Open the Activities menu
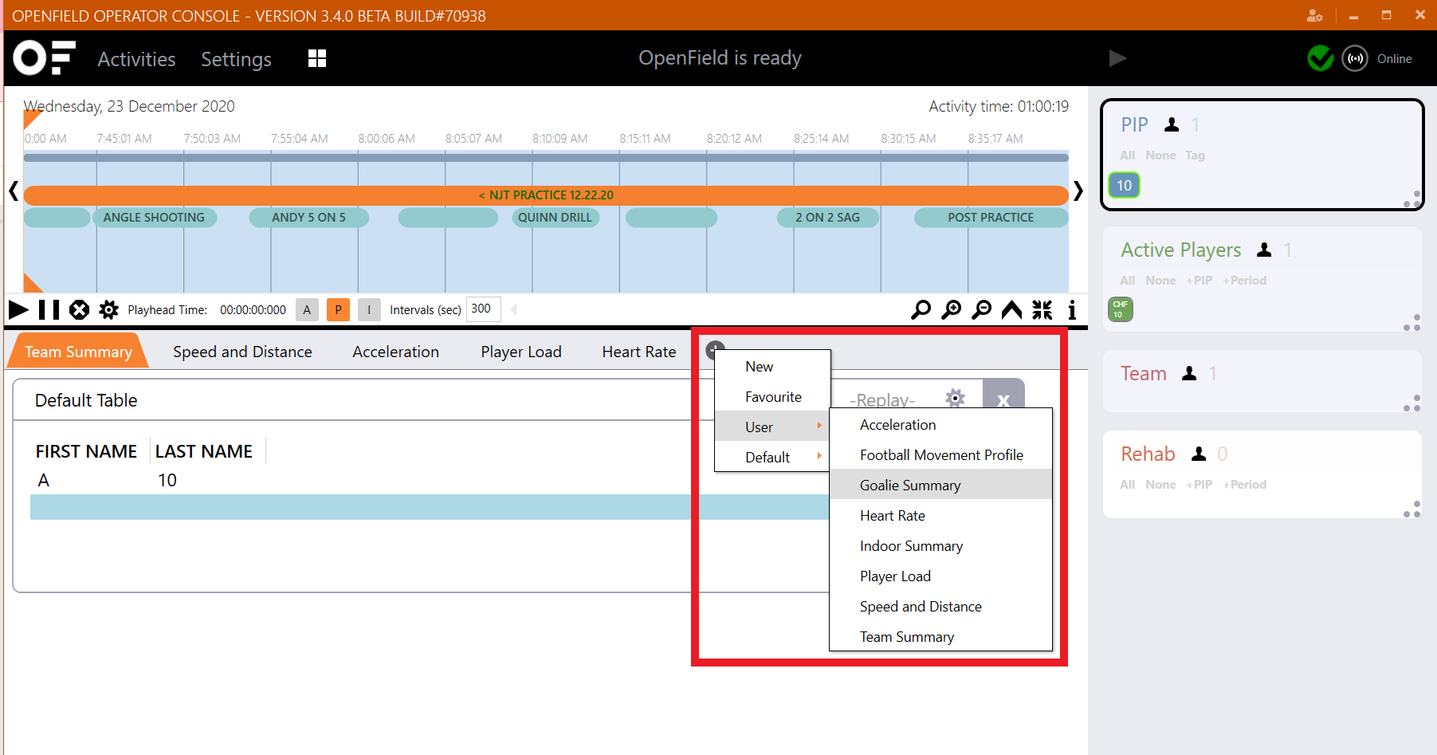The width and height of the screenshot is (1437, 755). click(x=136, y=58)
